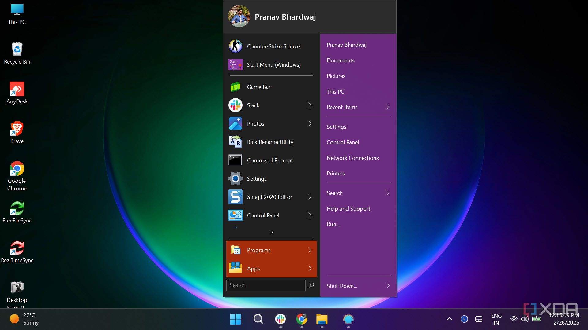588x330 pixels.
Task: Open the Run dialog
Action: pos(333,224)
